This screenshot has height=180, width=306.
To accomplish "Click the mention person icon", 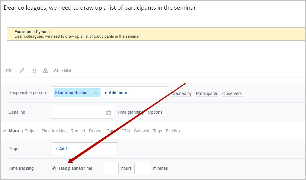I will pyautogui.click(x=45, y=71).
